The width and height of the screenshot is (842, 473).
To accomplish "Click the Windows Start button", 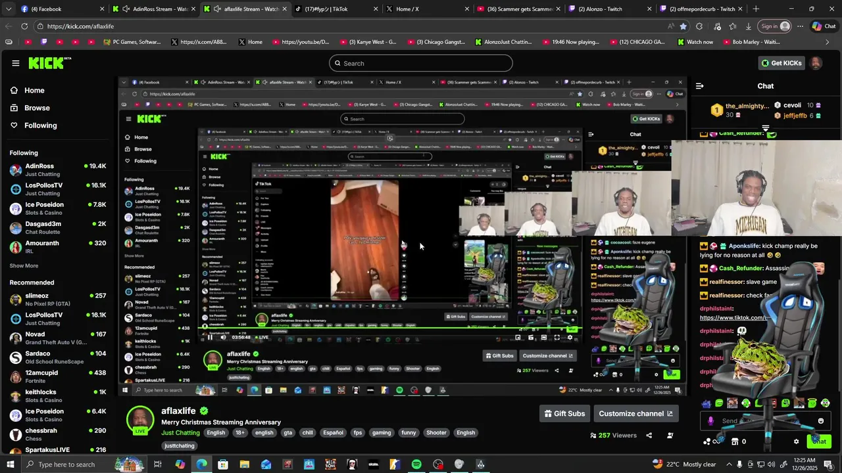I will click(11, 464).
